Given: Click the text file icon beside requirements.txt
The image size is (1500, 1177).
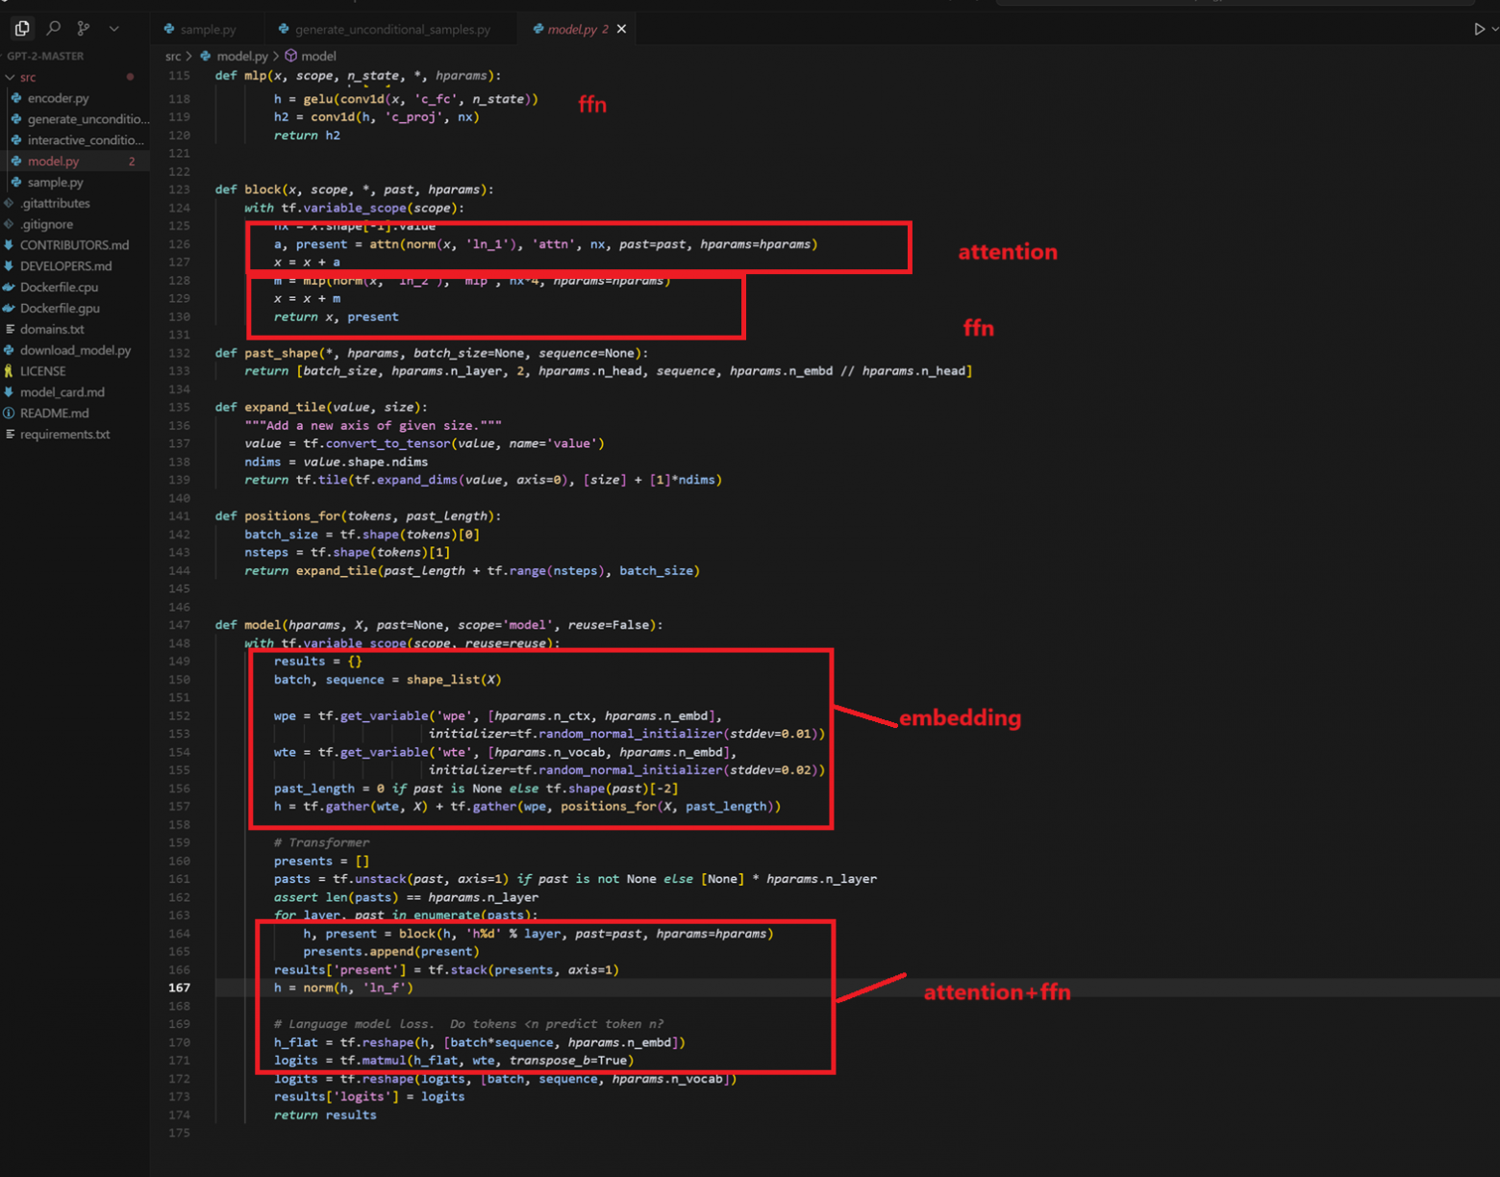Looking at the screenshot, I should [10, 435].
